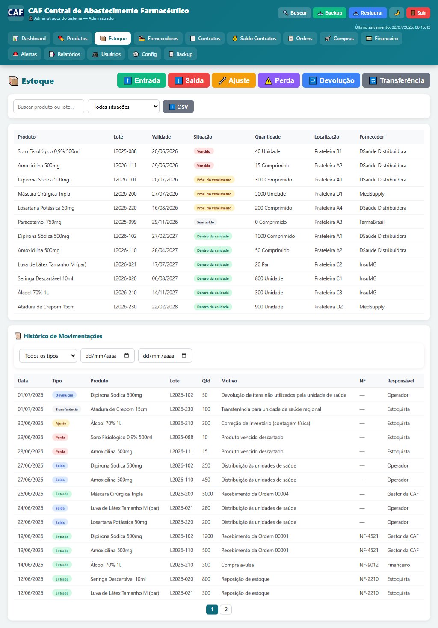This screenshot has width=438, height=628.
Task: Open the calendar picker on the end date field
Action: pyautogui.click(x=184, y=355)
